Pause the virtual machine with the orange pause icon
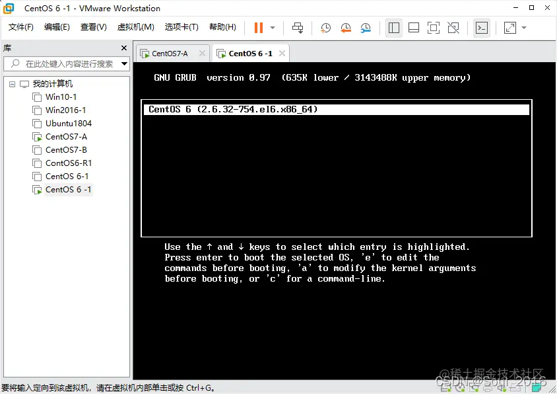Viewport: 557px width, 394px height. [259, 28]
